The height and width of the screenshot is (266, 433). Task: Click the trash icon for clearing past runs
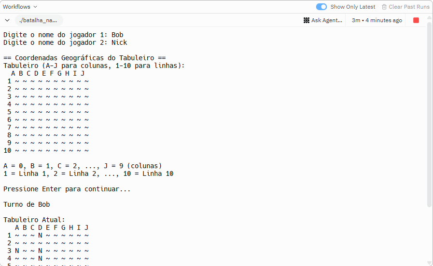(384, 7)
